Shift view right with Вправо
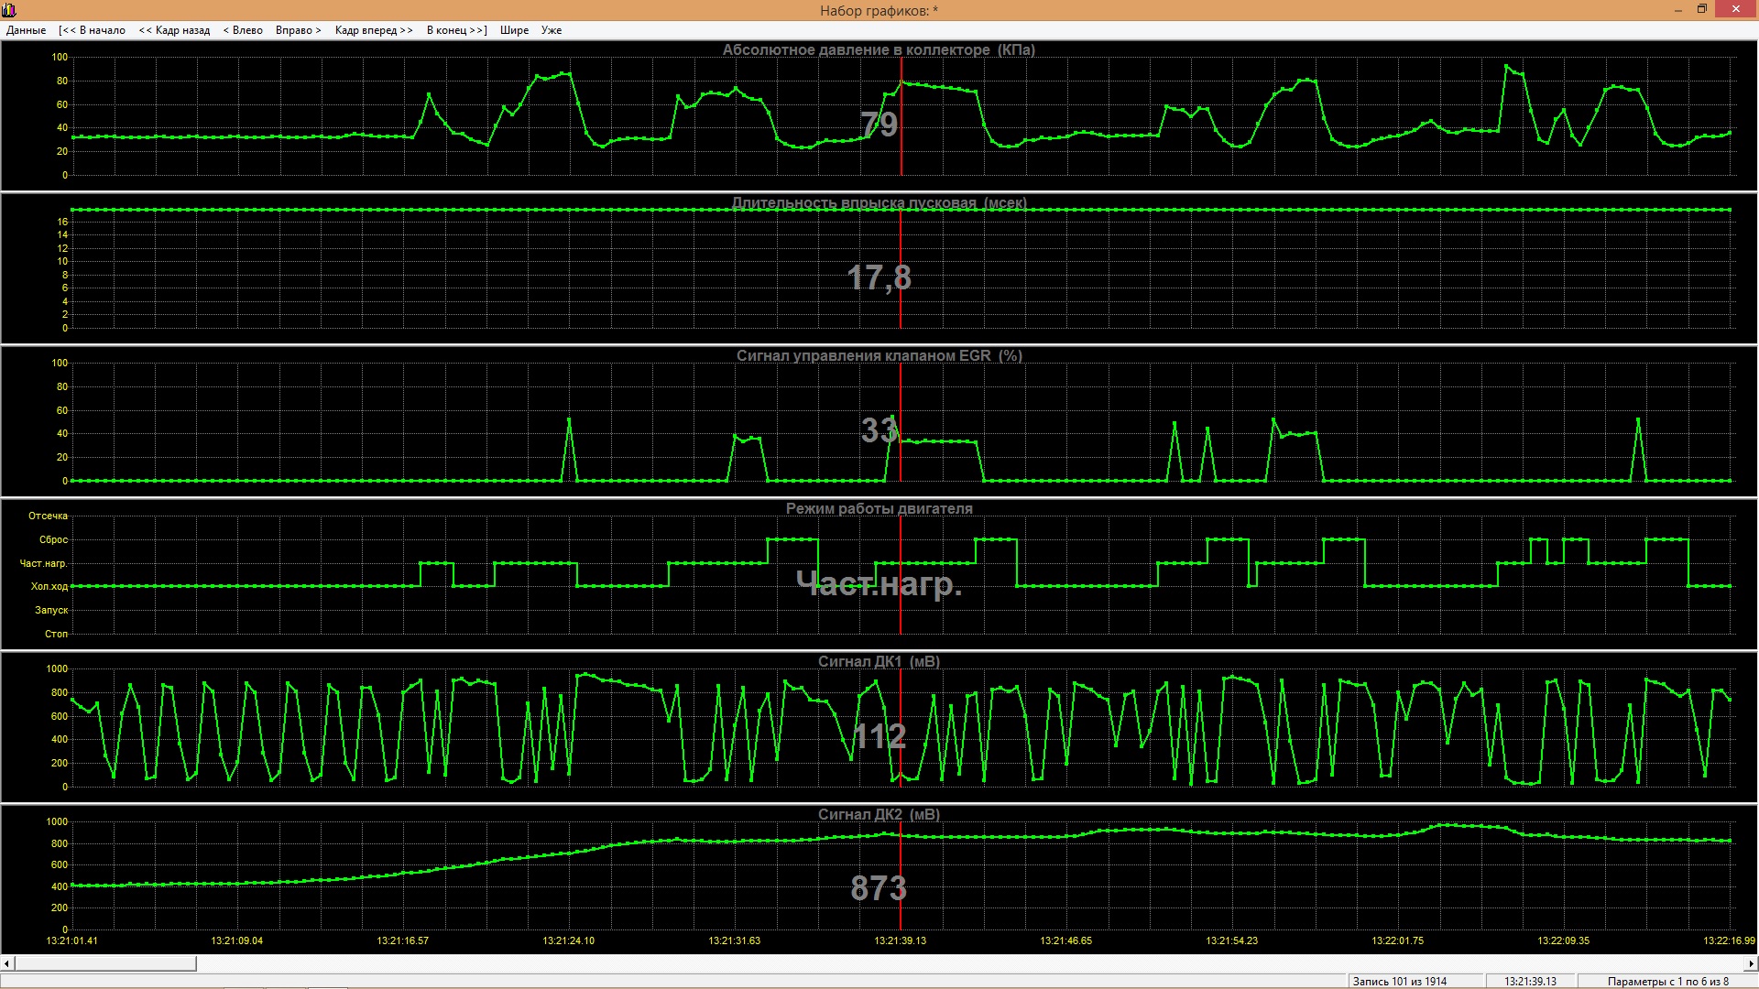This screenshot has height=989, width=1759. (x=299, y=30)
